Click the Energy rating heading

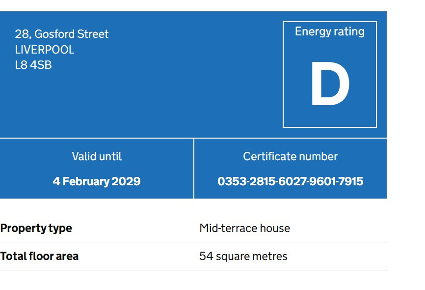click(x=329, y=32)
